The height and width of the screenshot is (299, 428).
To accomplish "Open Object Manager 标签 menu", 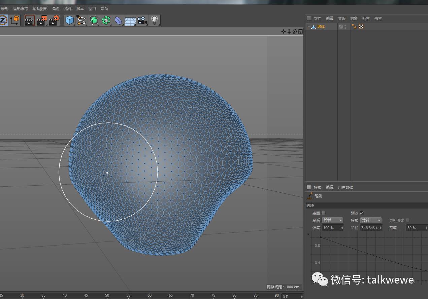I will click(366, 18).
